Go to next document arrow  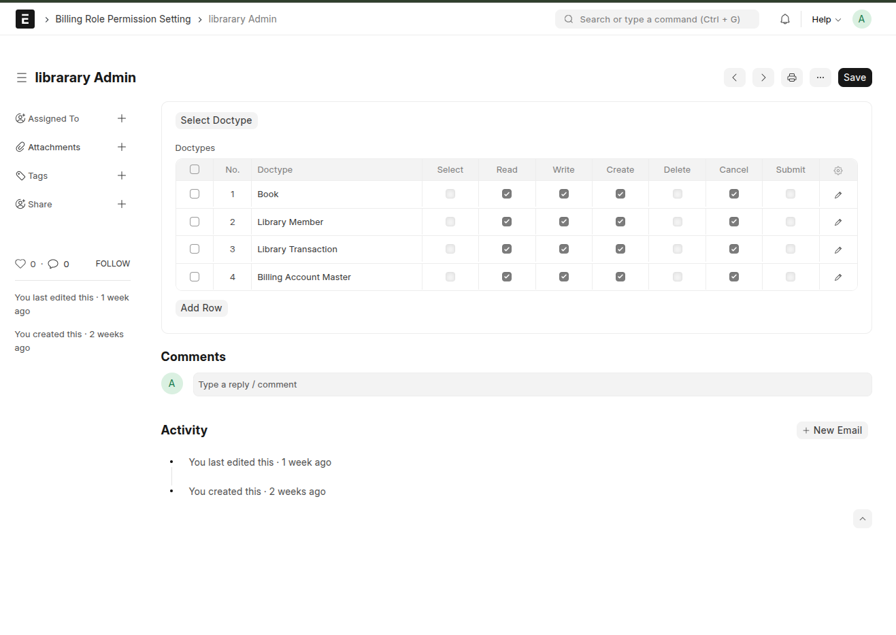pyautogui.click(x=763, y=78)
